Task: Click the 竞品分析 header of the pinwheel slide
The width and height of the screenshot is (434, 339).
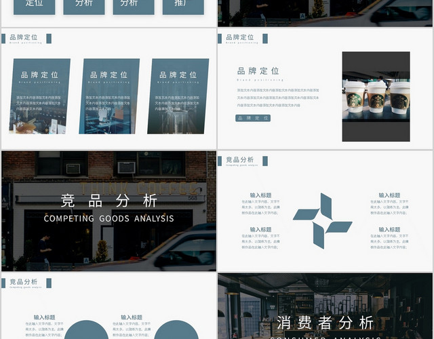Action: (x=239, y=160)
